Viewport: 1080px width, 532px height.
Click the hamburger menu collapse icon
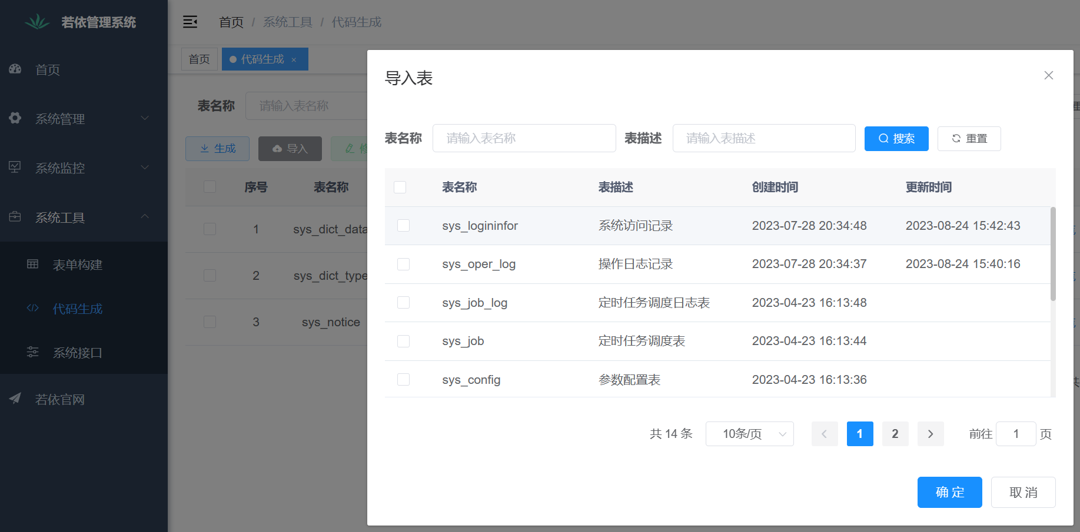[x=190, y=22]
